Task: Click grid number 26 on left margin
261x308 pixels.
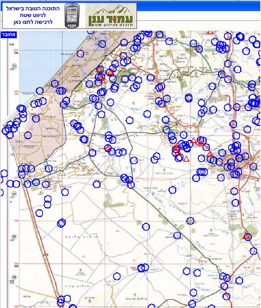Action: pyautogui.click(x=14, y=277)
